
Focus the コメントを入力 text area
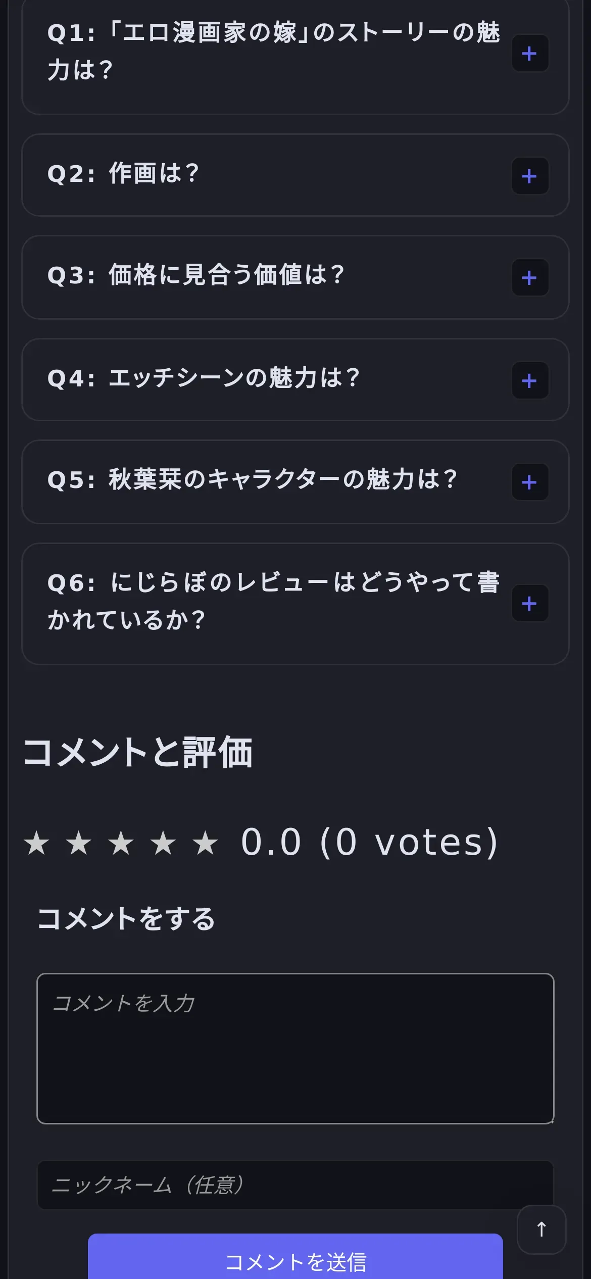(295, 1049)
